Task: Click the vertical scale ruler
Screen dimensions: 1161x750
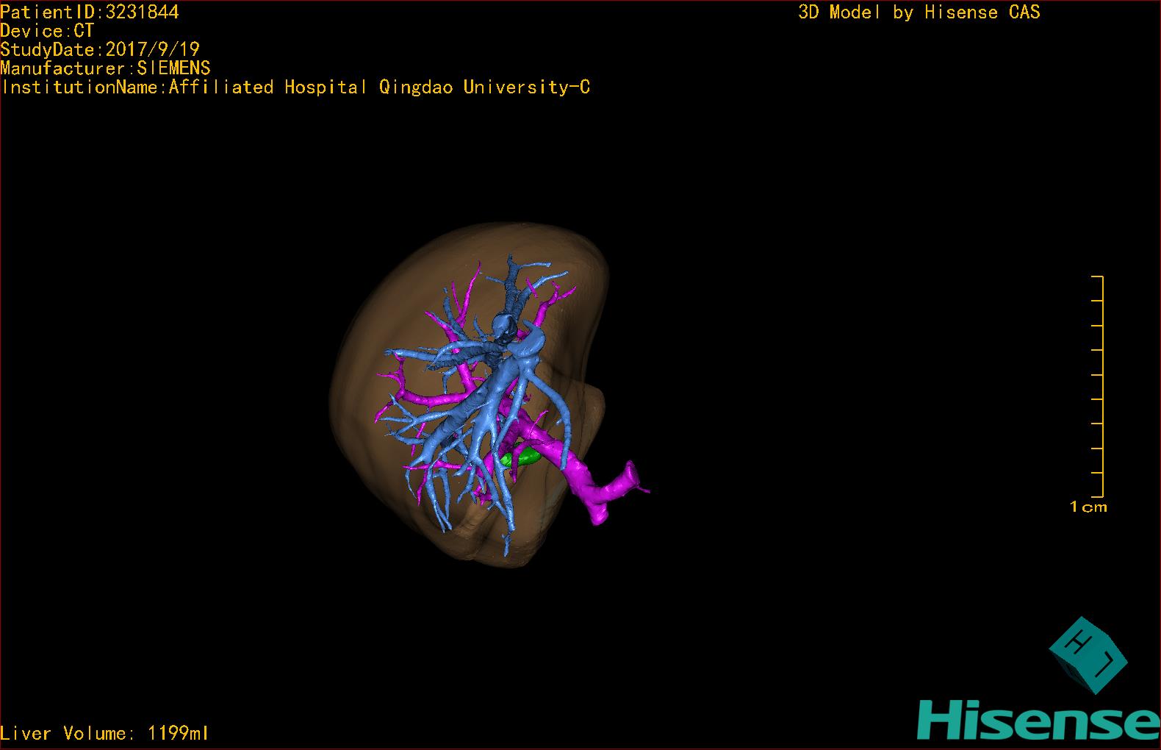Action: point(1098,387)
